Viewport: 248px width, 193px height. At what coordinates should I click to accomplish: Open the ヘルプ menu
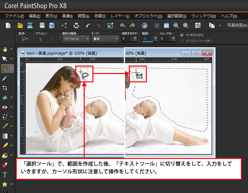[x=229, y=16]
